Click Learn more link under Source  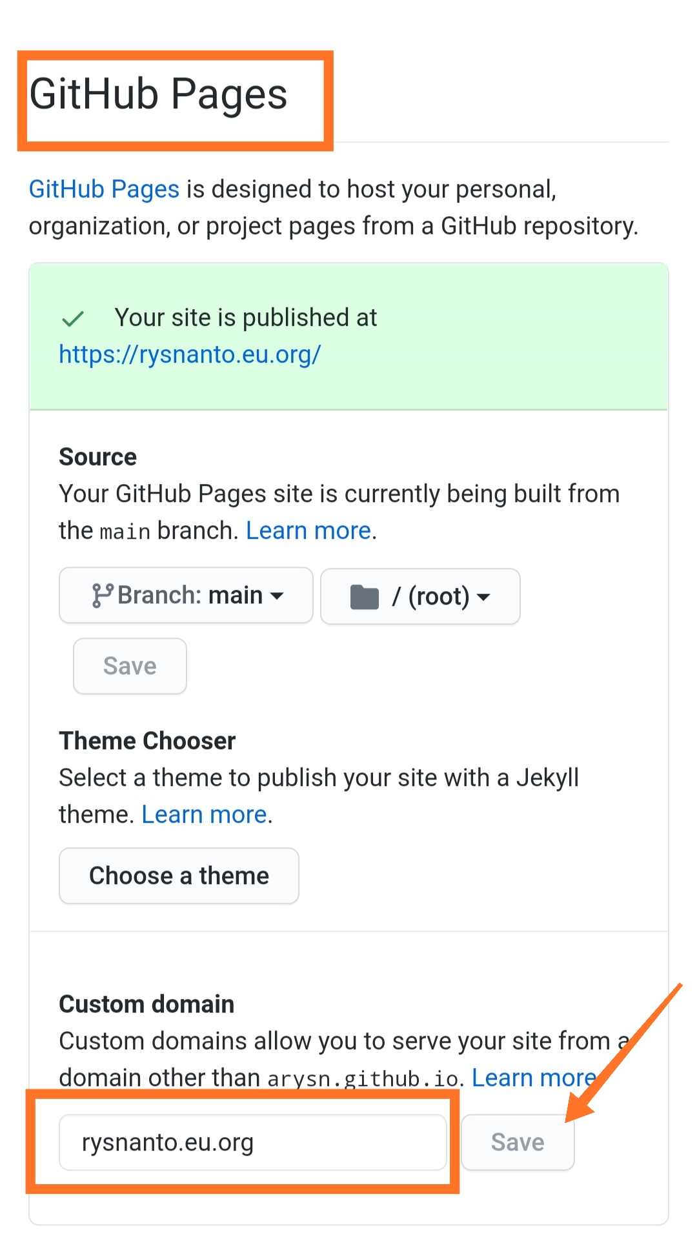point(308,530)
